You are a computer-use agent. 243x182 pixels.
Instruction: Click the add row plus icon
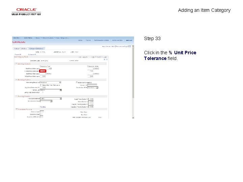tap(104, 59)
